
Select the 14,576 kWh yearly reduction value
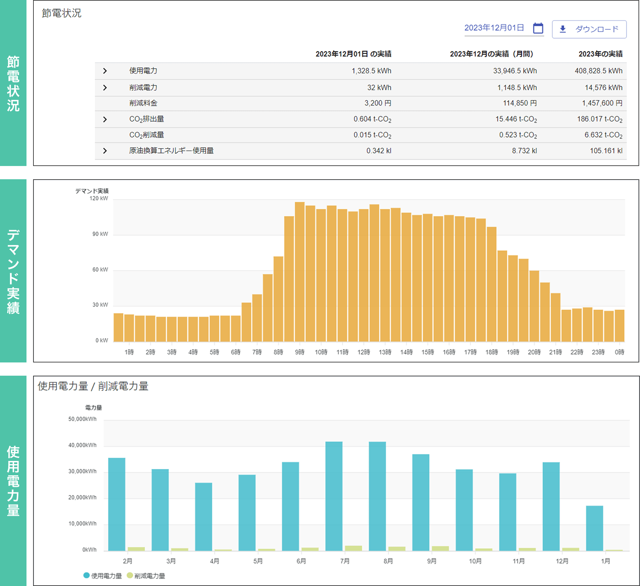(x=603, y=88)
